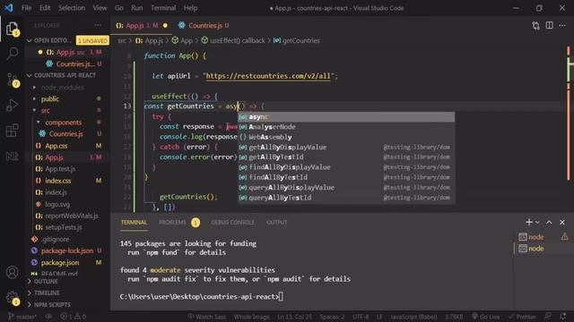Click the getCountries breadcrumb item
574x322 pixels.
tap(297, 40)
